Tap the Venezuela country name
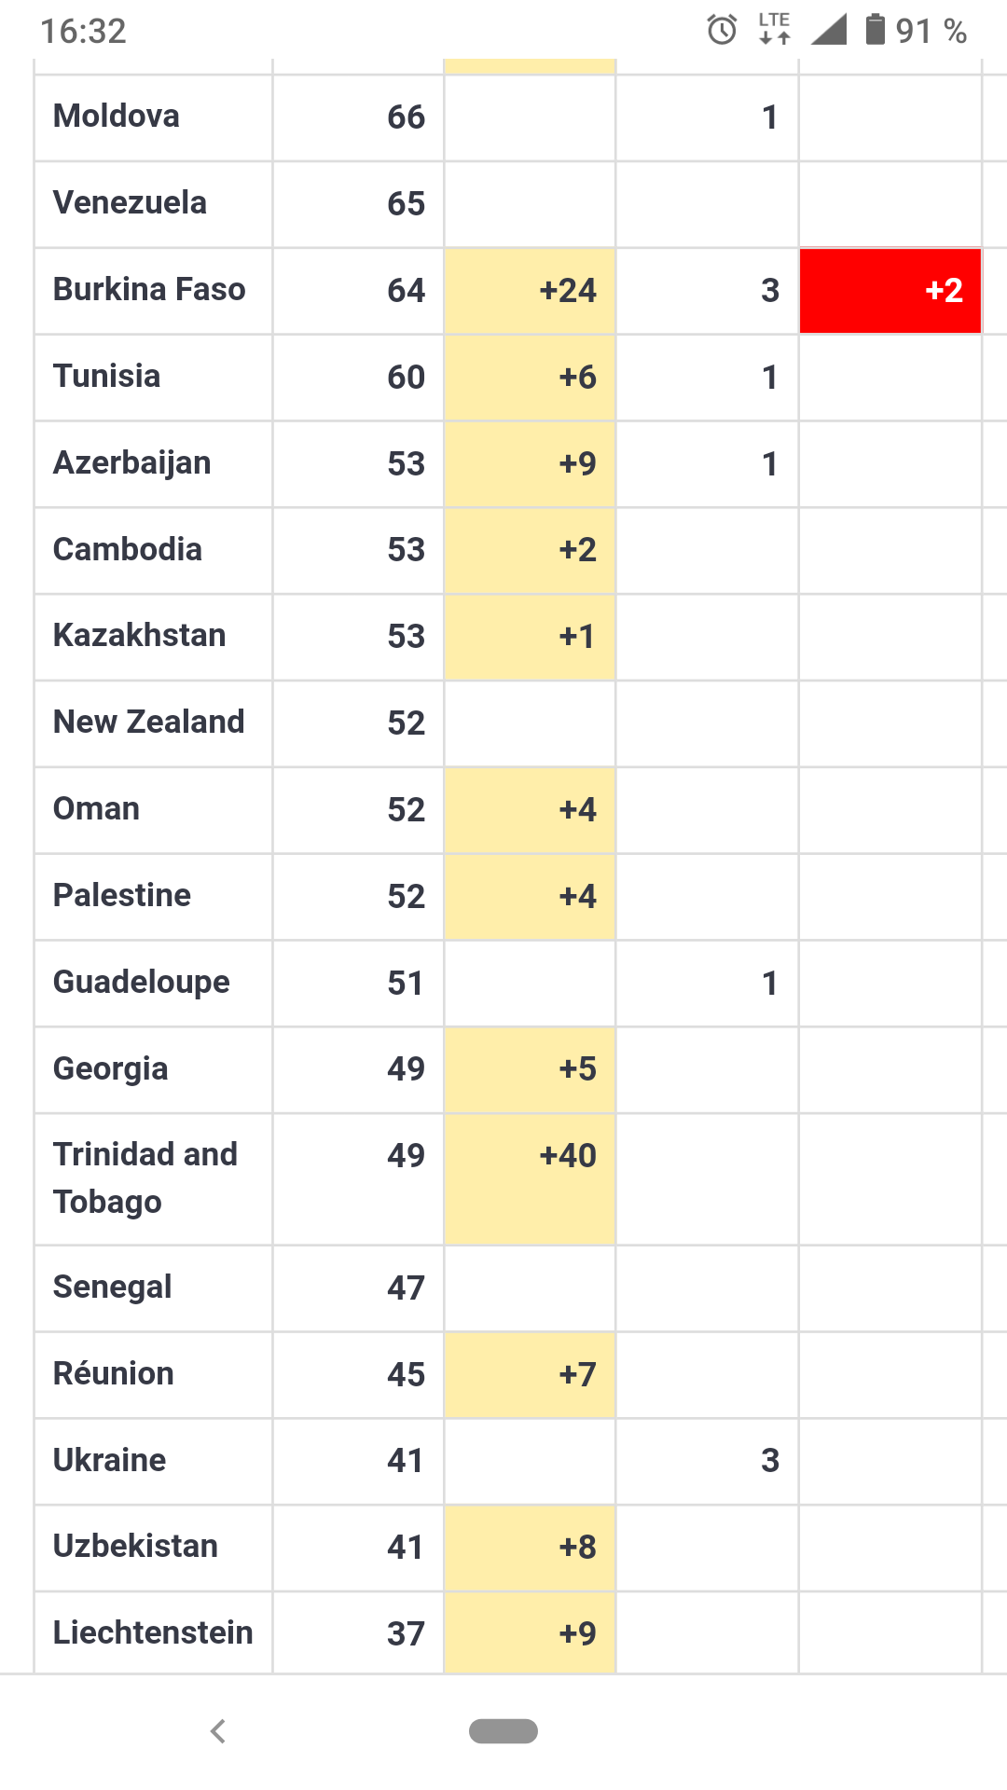The width and height of the screenshot is (1007, 1790). [130, 203]
